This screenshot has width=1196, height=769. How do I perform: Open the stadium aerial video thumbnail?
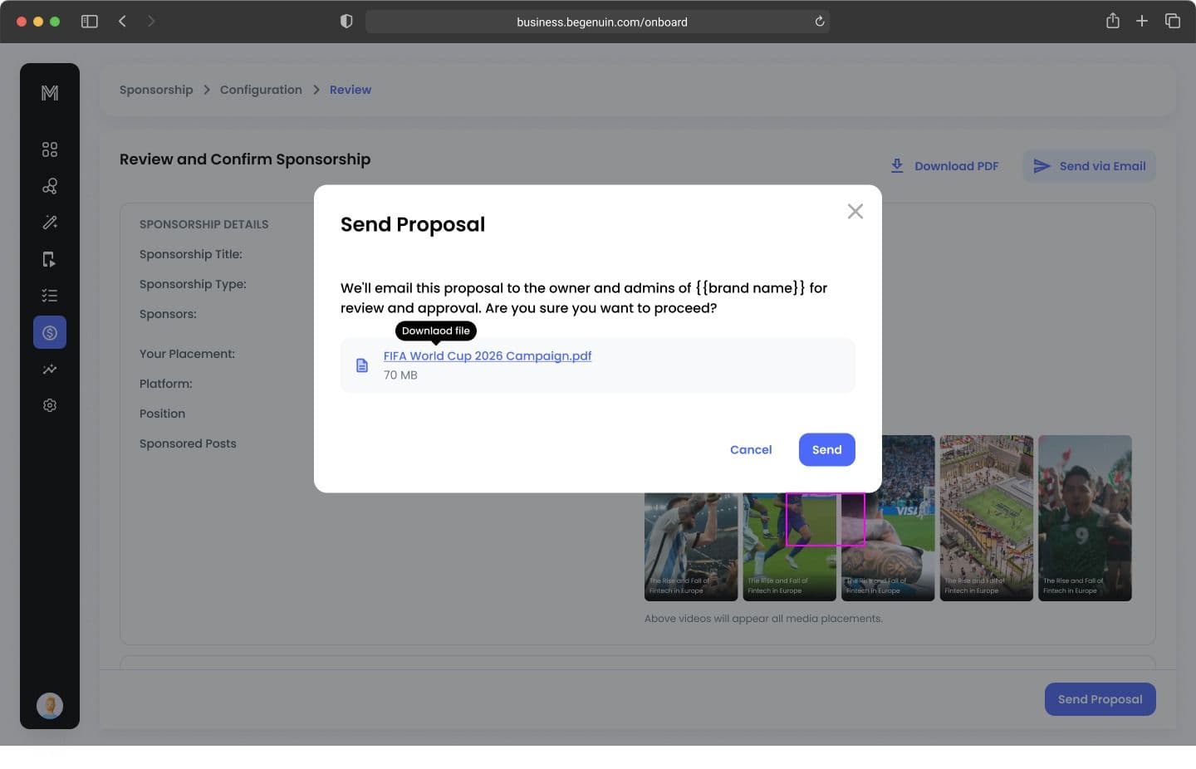(987, 518)
